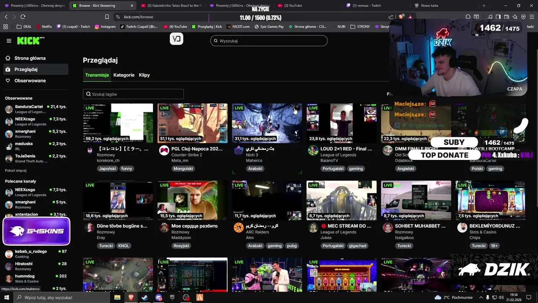Open korekore_ch stream thumbnail
538x303 pixels.
pos(118,123)
